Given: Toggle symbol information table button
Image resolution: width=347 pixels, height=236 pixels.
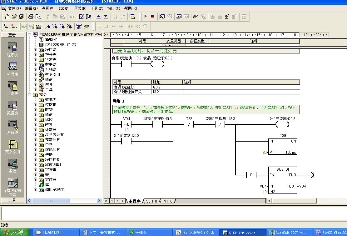Looking at the screenshot, I should pos(38,26).
